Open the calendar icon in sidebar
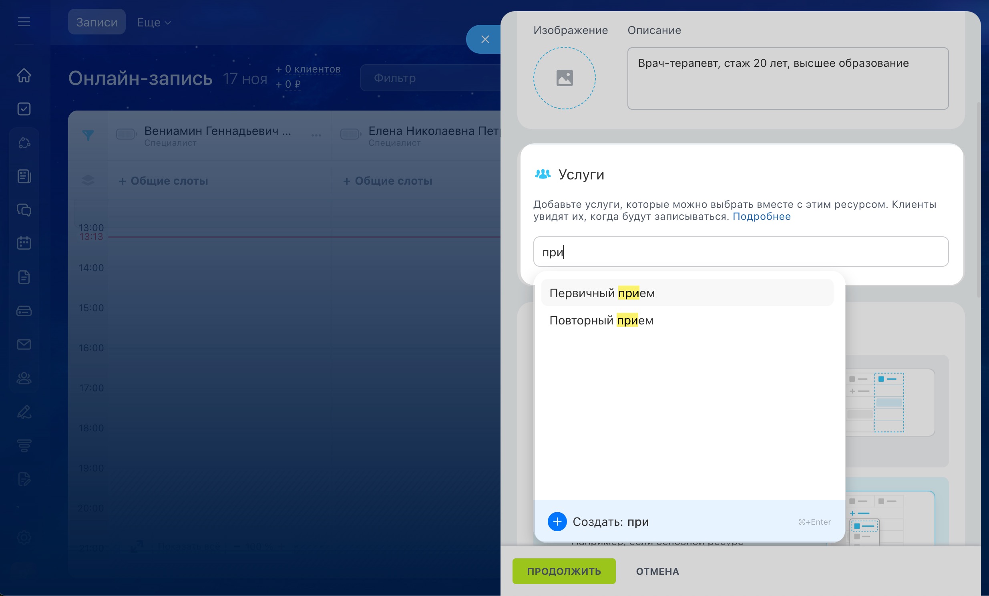 click(24, 243)
